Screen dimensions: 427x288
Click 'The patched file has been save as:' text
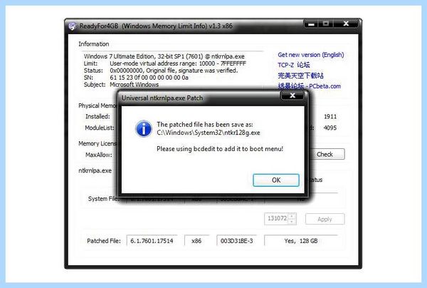pyautogui.click(x=205, y=125)
